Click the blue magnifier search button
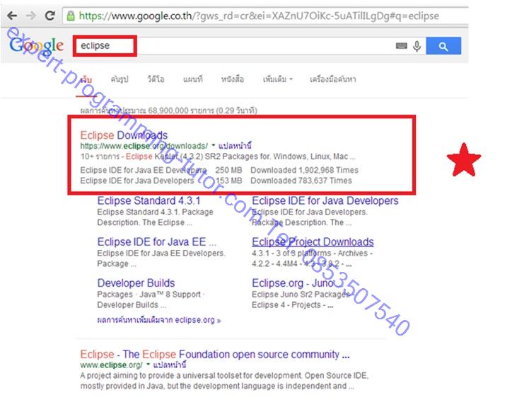 click(443, 46)
